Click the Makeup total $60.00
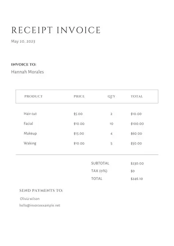 click(136, 134)
